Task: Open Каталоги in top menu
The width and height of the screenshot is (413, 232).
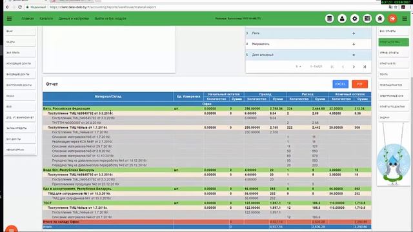Action: tap(46, 19)
